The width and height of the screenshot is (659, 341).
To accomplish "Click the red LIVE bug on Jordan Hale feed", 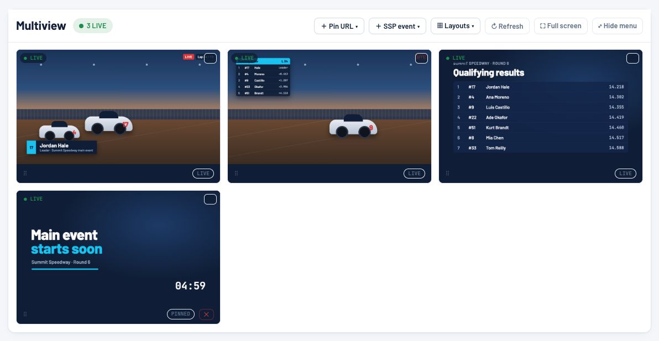I will tap(189, 57).
